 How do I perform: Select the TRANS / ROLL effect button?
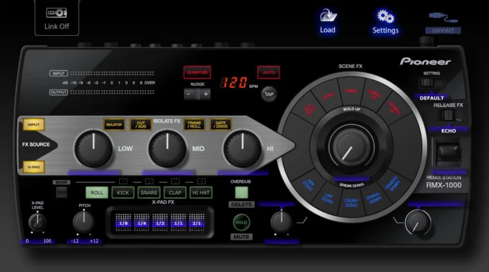(194, 124)
